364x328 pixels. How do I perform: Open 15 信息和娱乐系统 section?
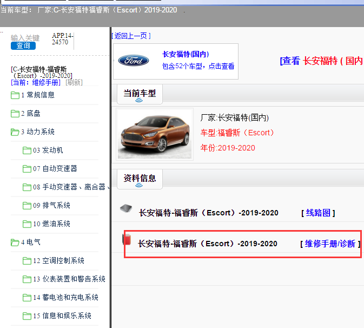point(62,316)
